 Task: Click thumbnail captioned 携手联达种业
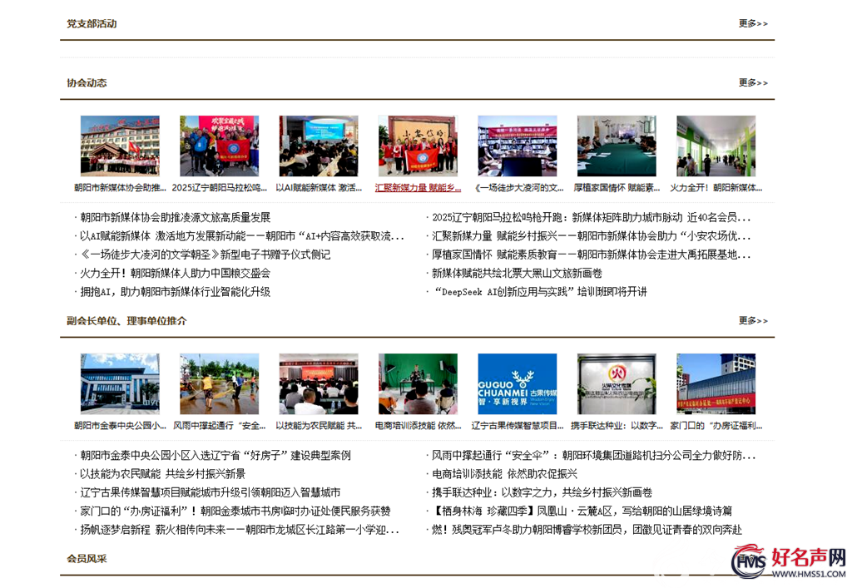[617, 383]
